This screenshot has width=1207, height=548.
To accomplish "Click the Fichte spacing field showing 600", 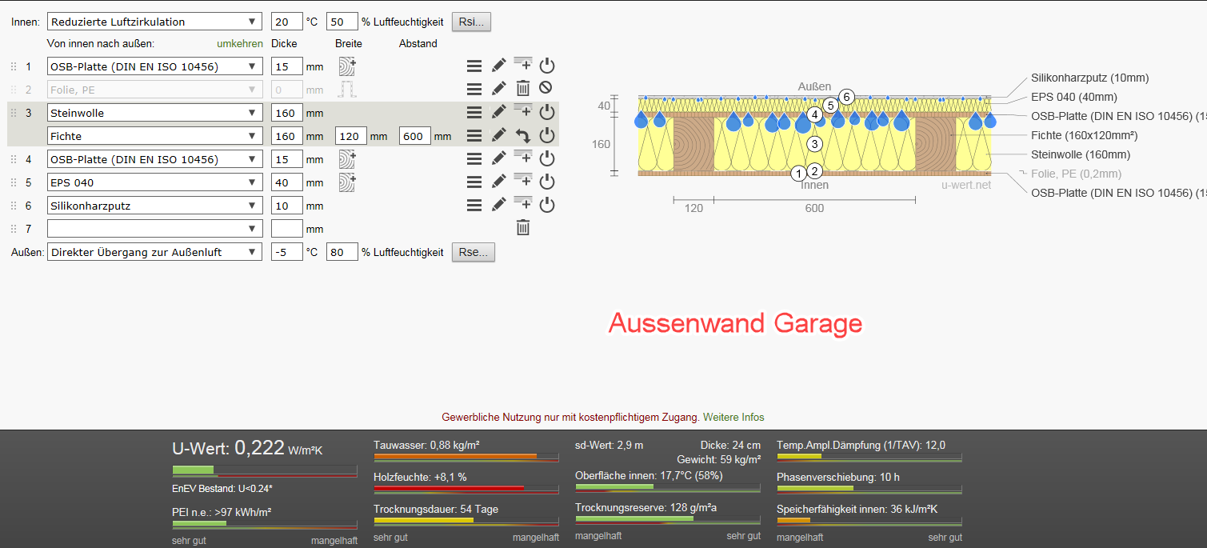I will [x=414, y=137].
